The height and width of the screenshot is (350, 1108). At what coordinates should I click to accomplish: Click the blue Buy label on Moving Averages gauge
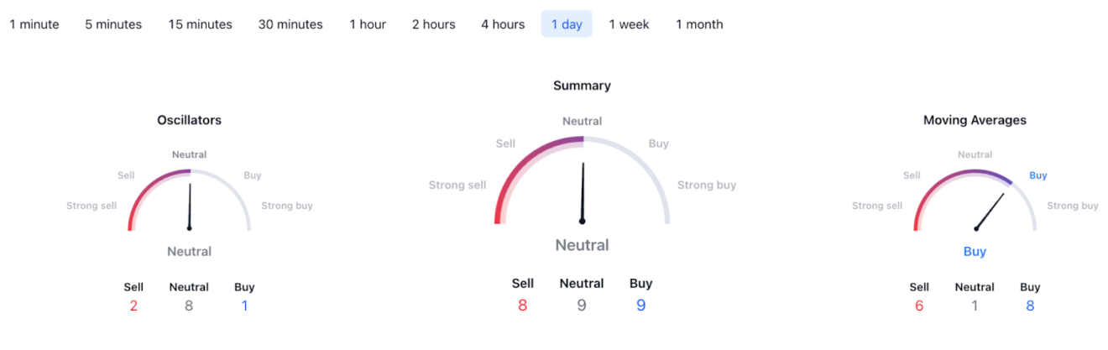[x=1038, y=175]
